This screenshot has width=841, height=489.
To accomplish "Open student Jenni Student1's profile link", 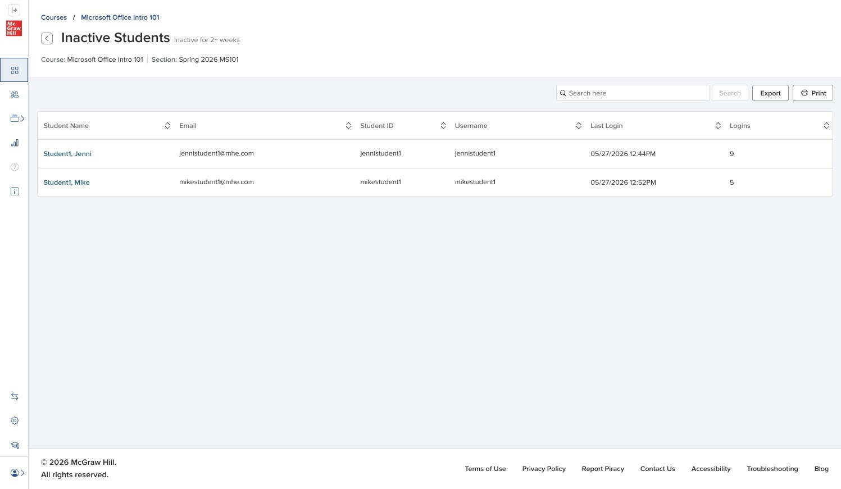I will (67, 154).
